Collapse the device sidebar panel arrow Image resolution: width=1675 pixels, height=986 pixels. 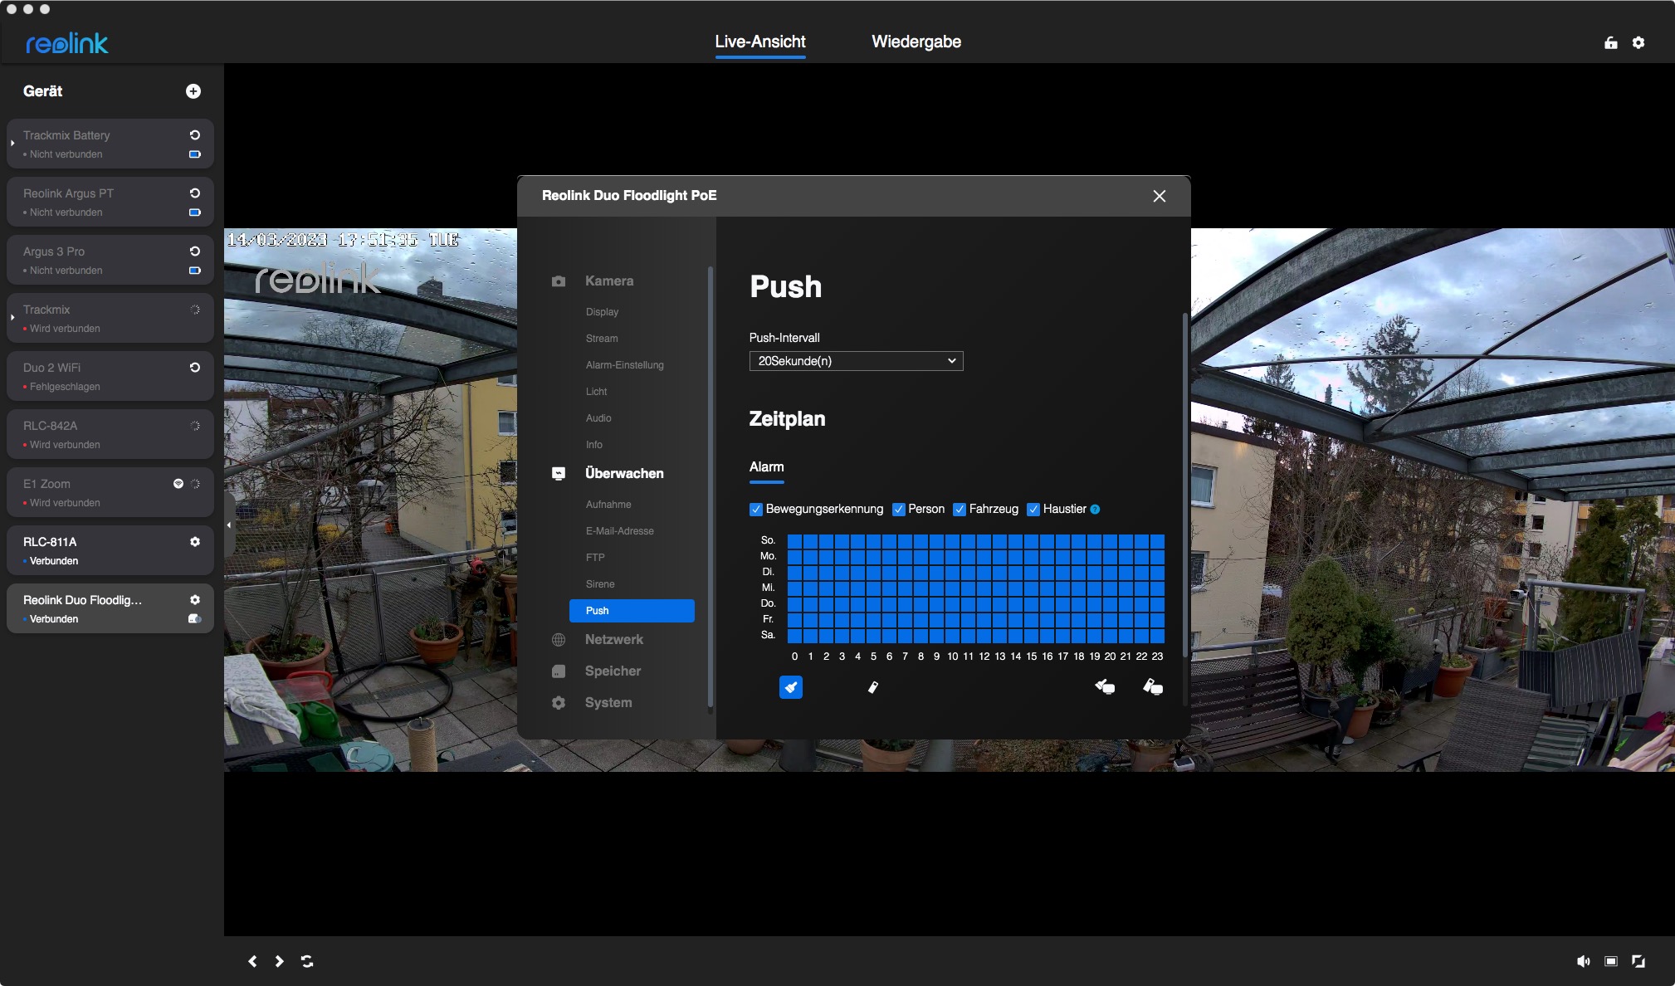point(229,525)
